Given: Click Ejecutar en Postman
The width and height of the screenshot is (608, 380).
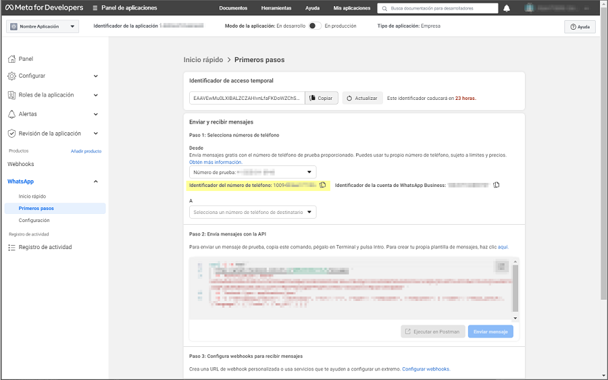Looking at the screenshot, I should (433, 331).
